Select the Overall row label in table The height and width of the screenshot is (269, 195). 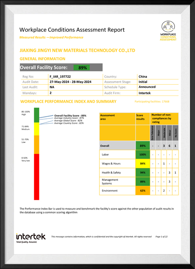[x=105, y=146]
